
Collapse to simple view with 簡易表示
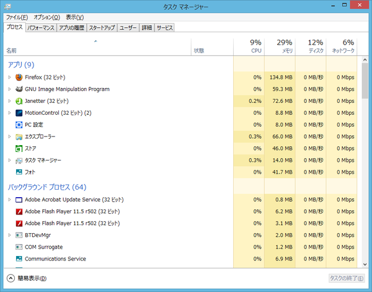[x=27, y=278]
